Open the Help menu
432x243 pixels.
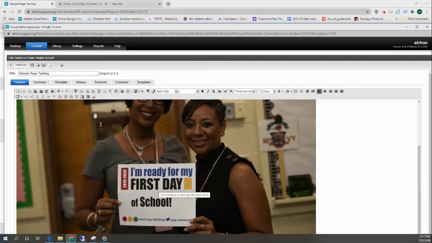[117, 46]
